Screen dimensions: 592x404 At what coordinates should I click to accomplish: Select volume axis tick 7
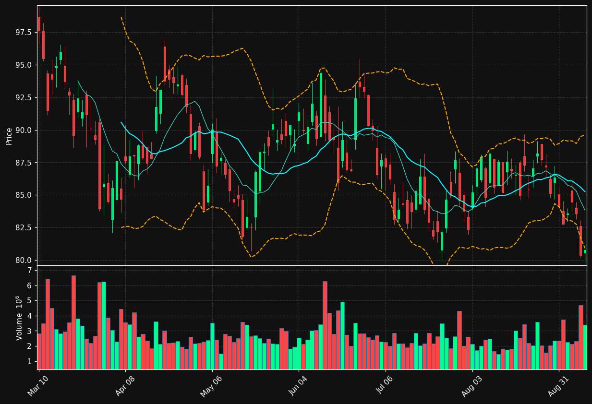coord(30,271)
